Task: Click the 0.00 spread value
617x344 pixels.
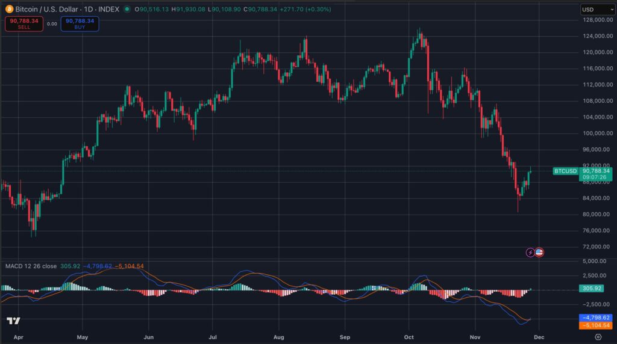Action: [x=52, y=24]
